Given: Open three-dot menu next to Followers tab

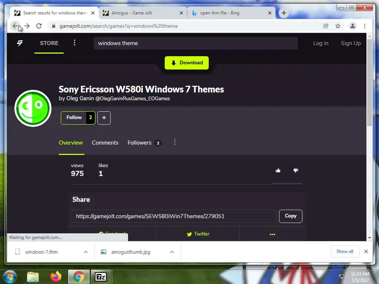Looking at the screenshot, I should (x=175, y=142).
